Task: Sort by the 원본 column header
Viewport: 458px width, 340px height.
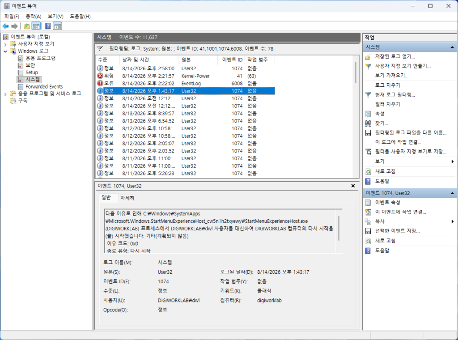Action: pyautogui.click(x=198, y=59)
